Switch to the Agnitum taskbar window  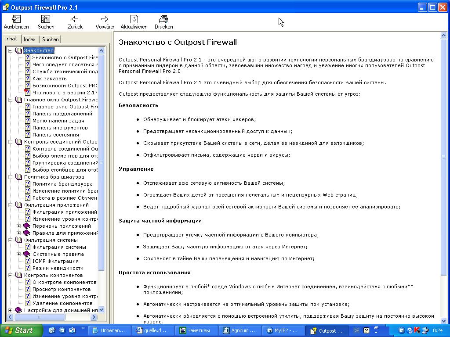(x=240, y=331)
